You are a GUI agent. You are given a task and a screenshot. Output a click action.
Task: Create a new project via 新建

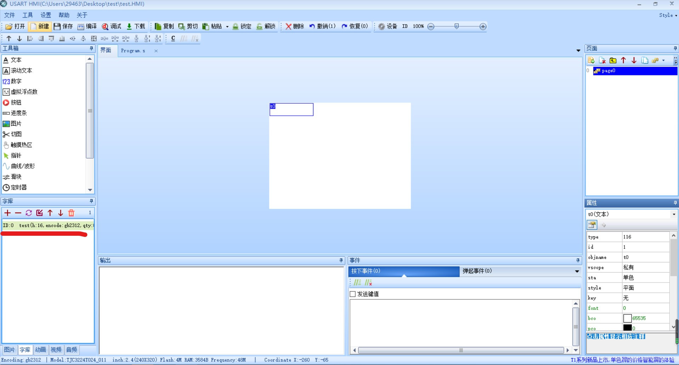[40, 27]
